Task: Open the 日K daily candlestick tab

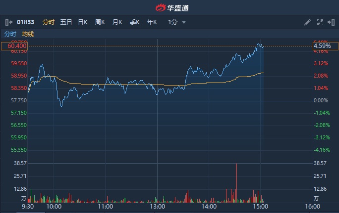Action: pyautogui.click(x=83, y=22)
